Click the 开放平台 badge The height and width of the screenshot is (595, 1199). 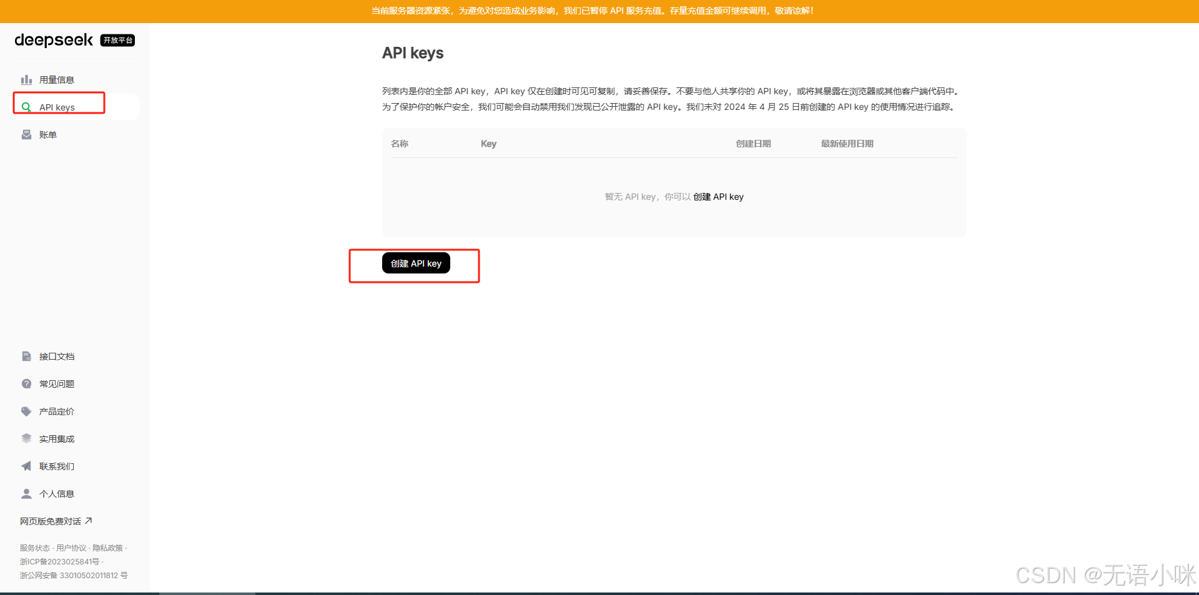(118, 41)
